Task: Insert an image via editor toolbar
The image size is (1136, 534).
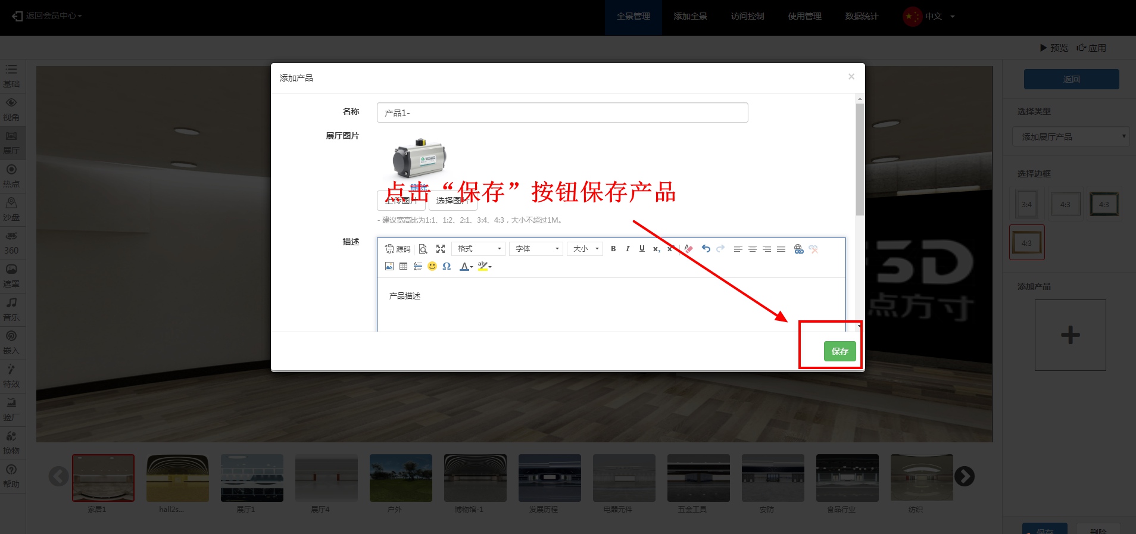Action: point(389,266)
